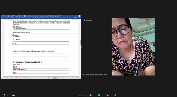Viewport: 177px width, 97px height.
Task: Open the References ribbon tab
Action: [x=31, y=18]
